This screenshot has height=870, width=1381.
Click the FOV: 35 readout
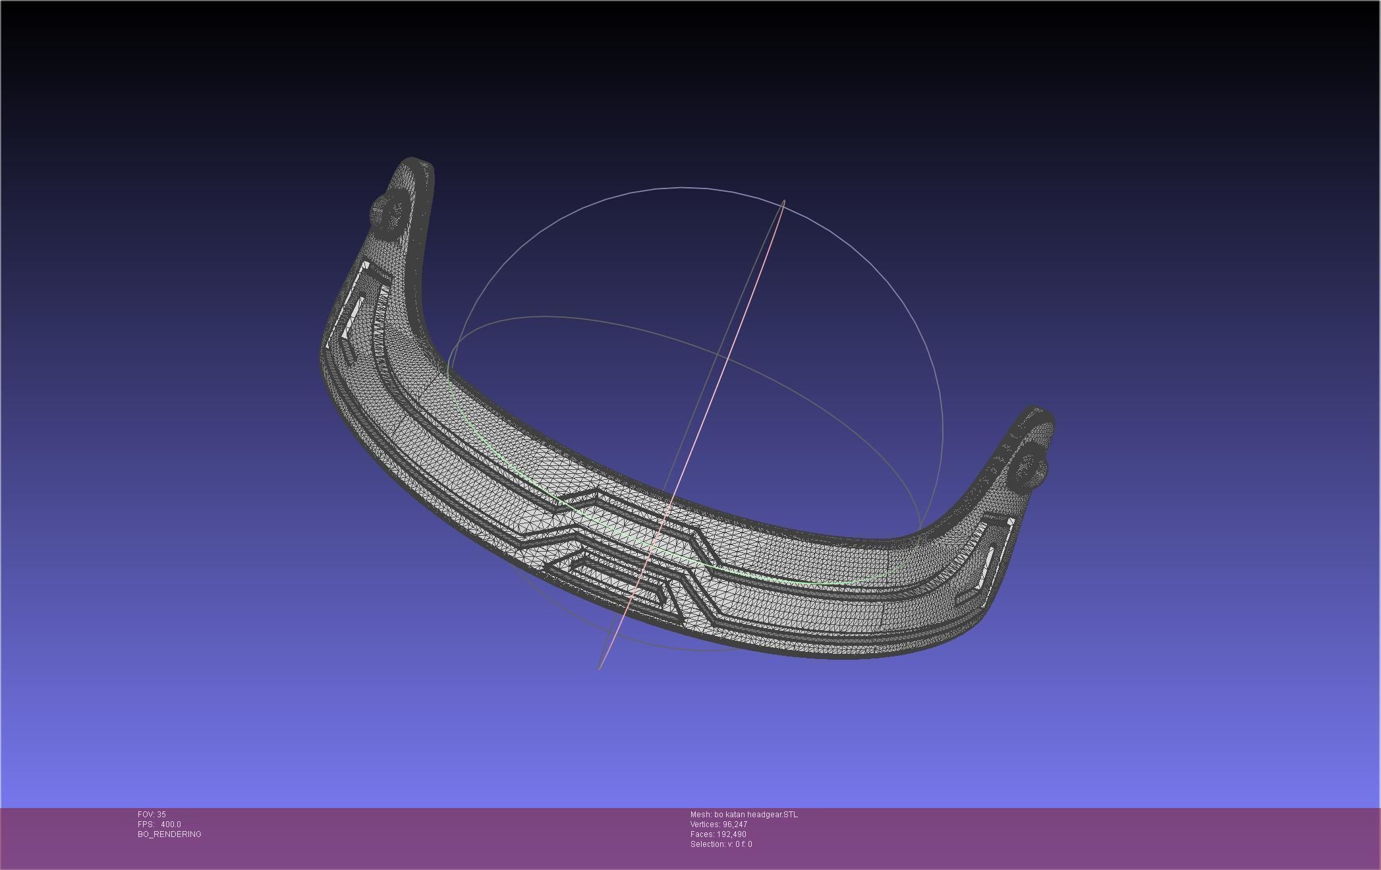[x=152, y=815]
